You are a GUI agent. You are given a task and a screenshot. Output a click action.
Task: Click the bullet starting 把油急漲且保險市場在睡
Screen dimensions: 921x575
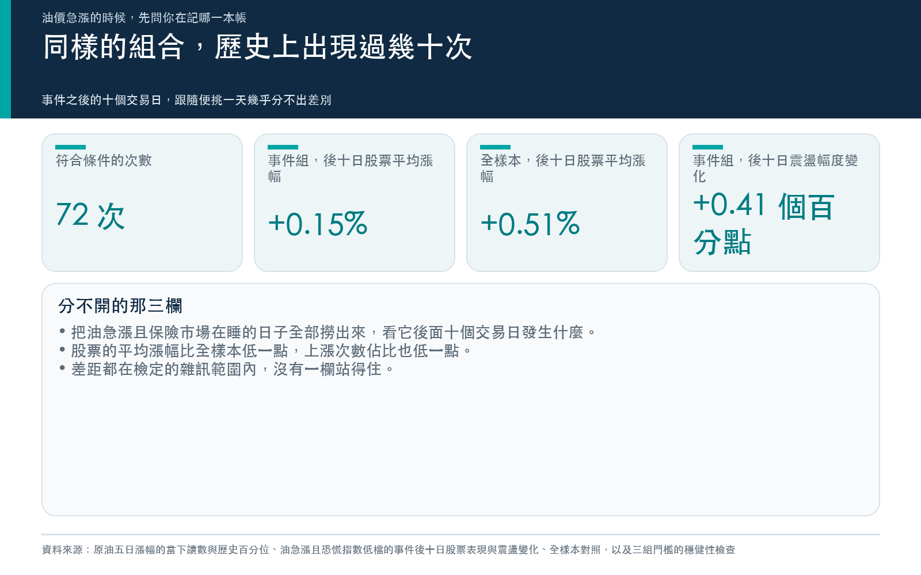coord(328,332)
